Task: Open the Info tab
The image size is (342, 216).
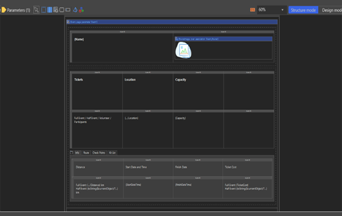Action: tap(77, 153)
